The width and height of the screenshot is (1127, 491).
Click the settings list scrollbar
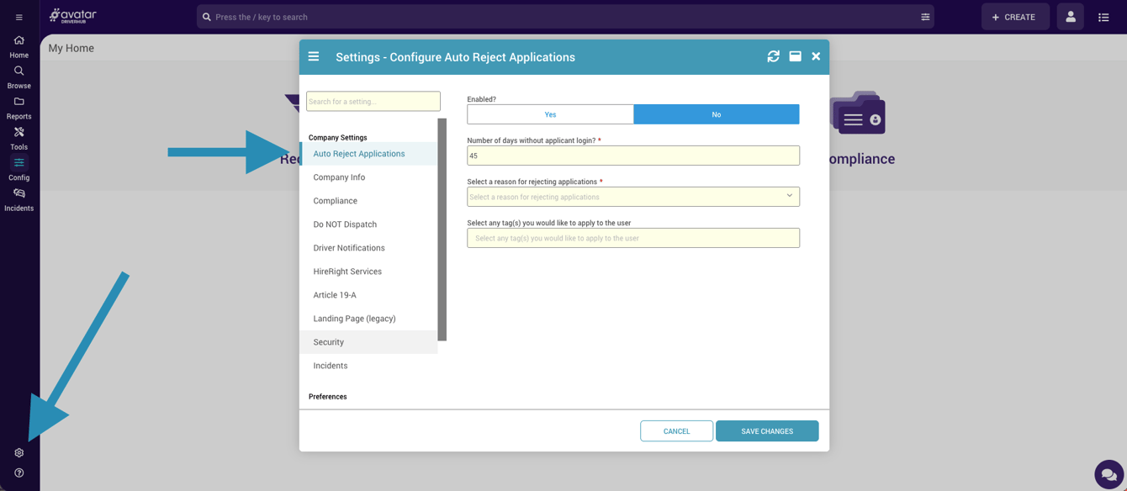(x=442, y=230)
